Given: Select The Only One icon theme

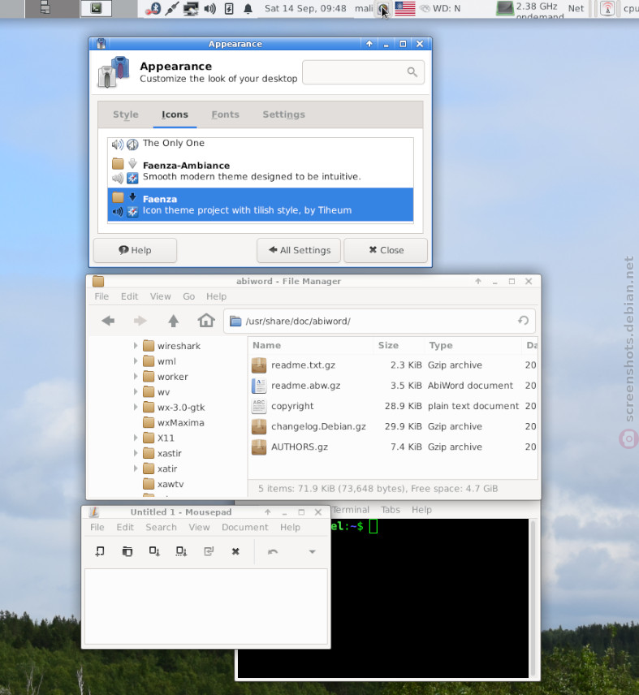Looking at the screenshot, I should pyautogui.click(x=260, y=144).
